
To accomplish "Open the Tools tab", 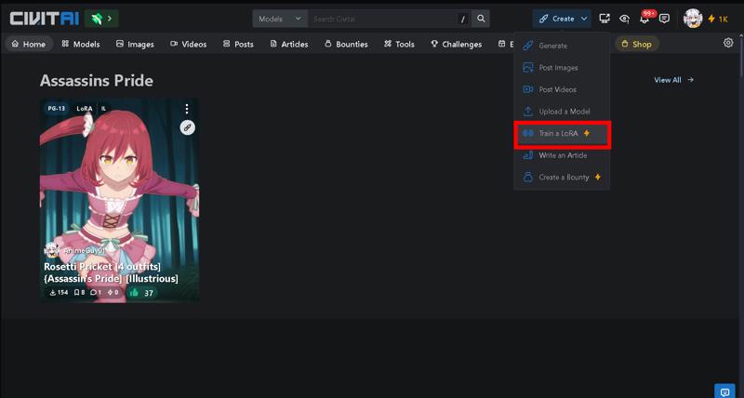I will [x=399, y=44].
